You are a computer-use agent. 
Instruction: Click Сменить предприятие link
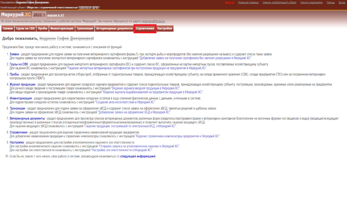click(311, 2)
